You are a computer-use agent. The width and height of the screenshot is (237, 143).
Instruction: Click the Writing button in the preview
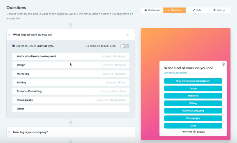click(193, 103)
